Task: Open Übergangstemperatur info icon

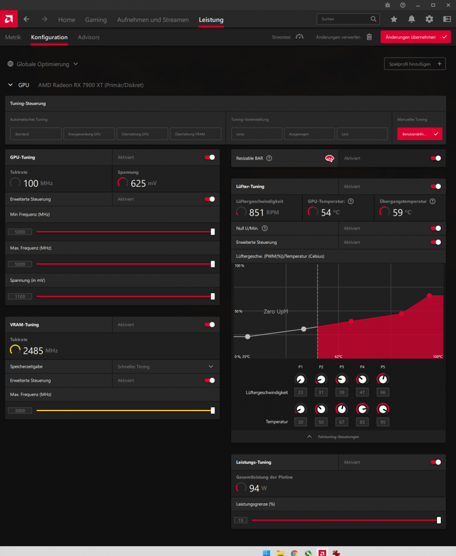Action: (433, 201)
